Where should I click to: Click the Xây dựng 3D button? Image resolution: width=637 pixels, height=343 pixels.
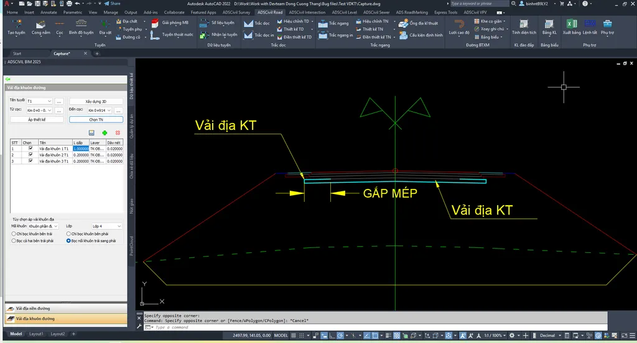coord(96,101)
